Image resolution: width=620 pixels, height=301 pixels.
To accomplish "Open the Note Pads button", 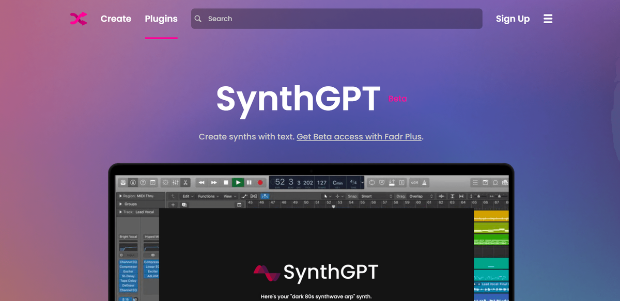I will point(485,182).
